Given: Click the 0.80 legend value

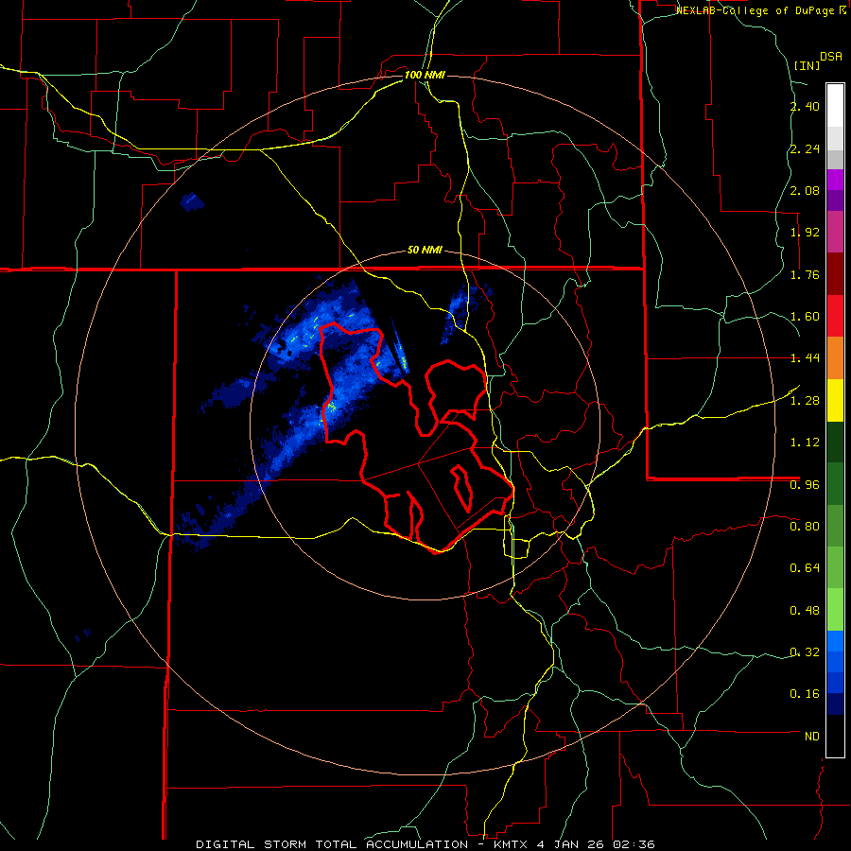Looking at the screenshot, I should click(x=805, y=527).
